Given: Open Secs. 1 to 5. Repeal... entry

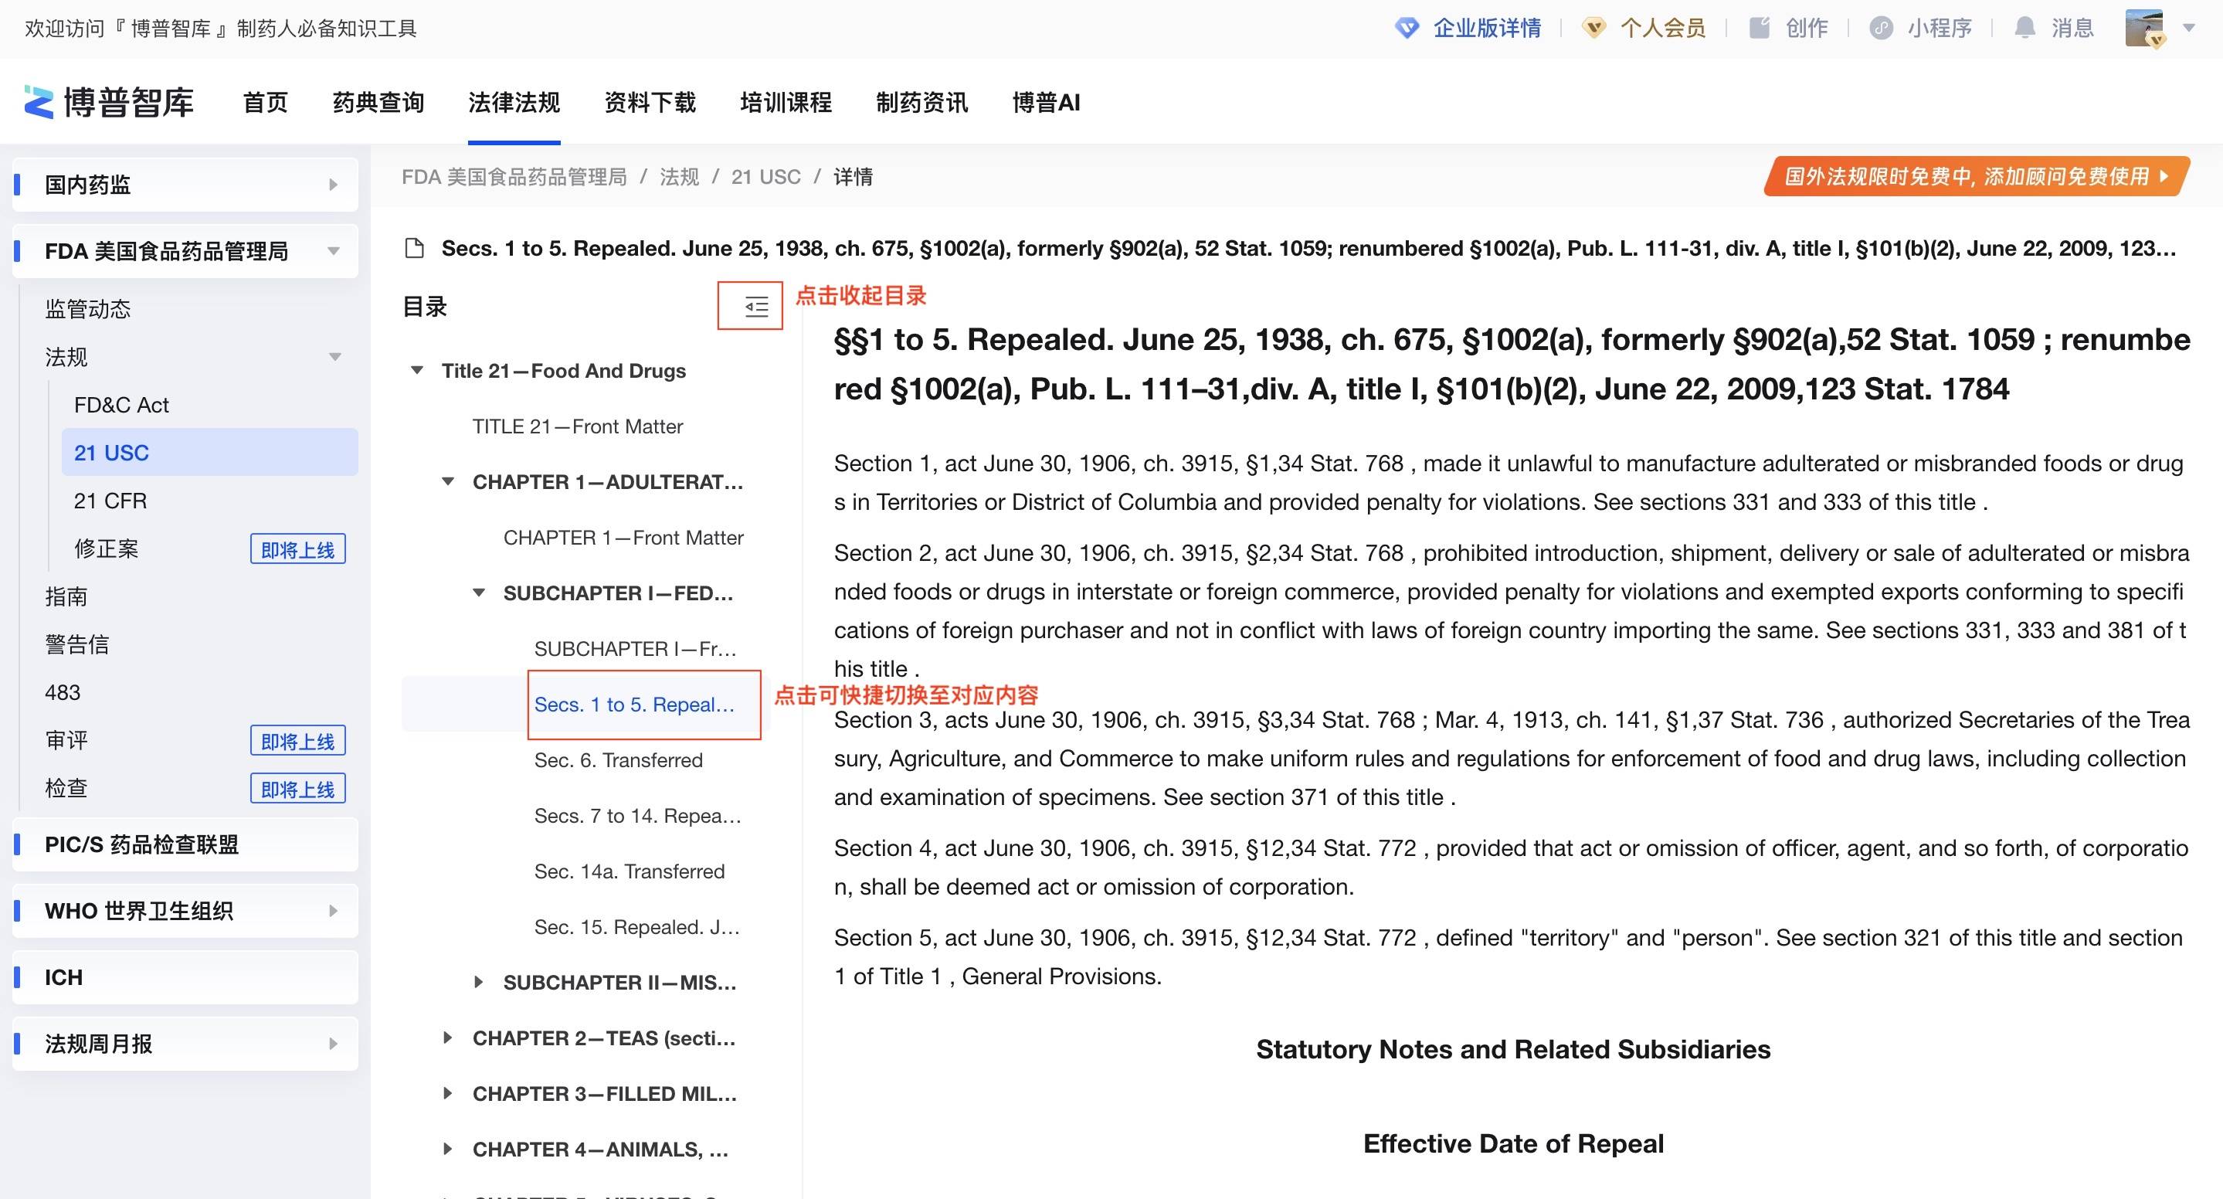Looking at the screenshot, I should pos(634,705).
